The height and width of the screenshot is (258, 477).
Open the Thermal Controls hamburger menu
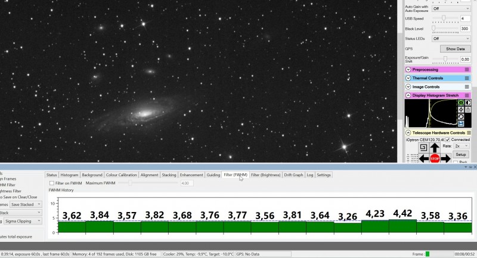point(467,78)
